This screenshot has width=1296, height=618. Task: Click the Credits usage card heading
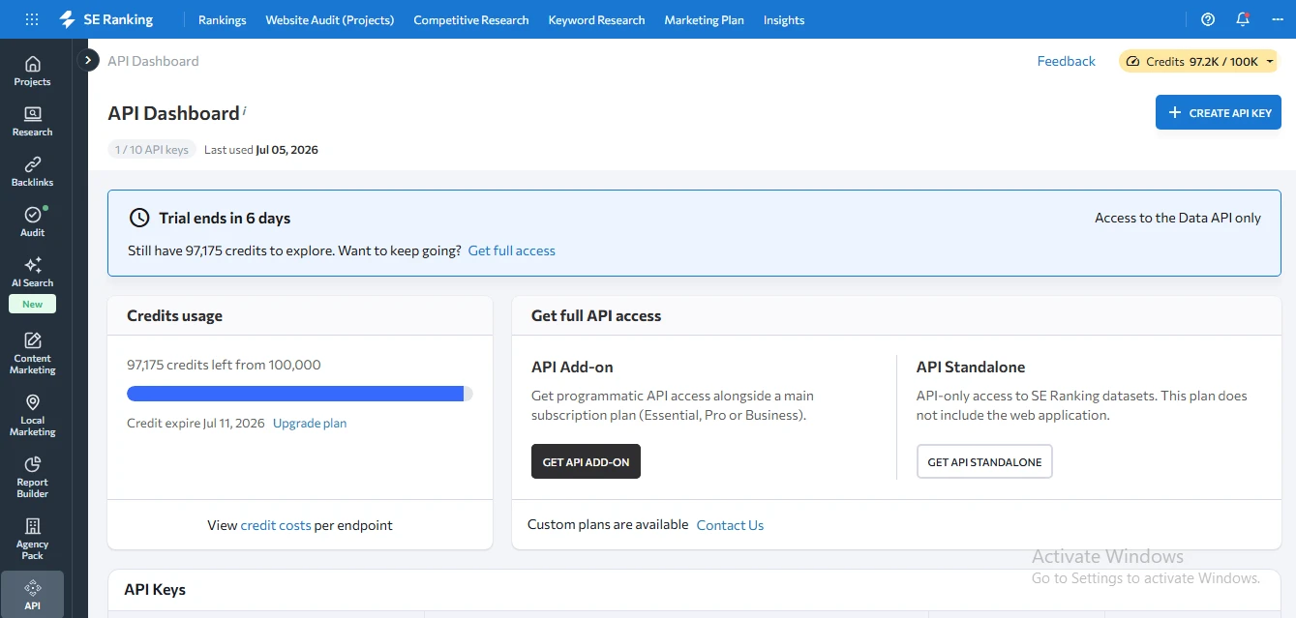pyautogui.click(x=174, y=315)
